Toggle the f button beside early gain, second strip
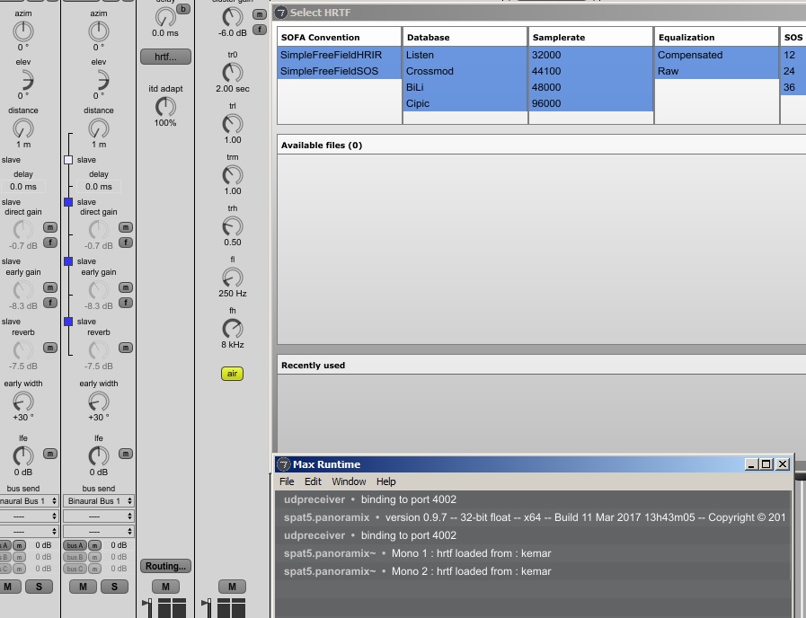 tap(126, 303)
